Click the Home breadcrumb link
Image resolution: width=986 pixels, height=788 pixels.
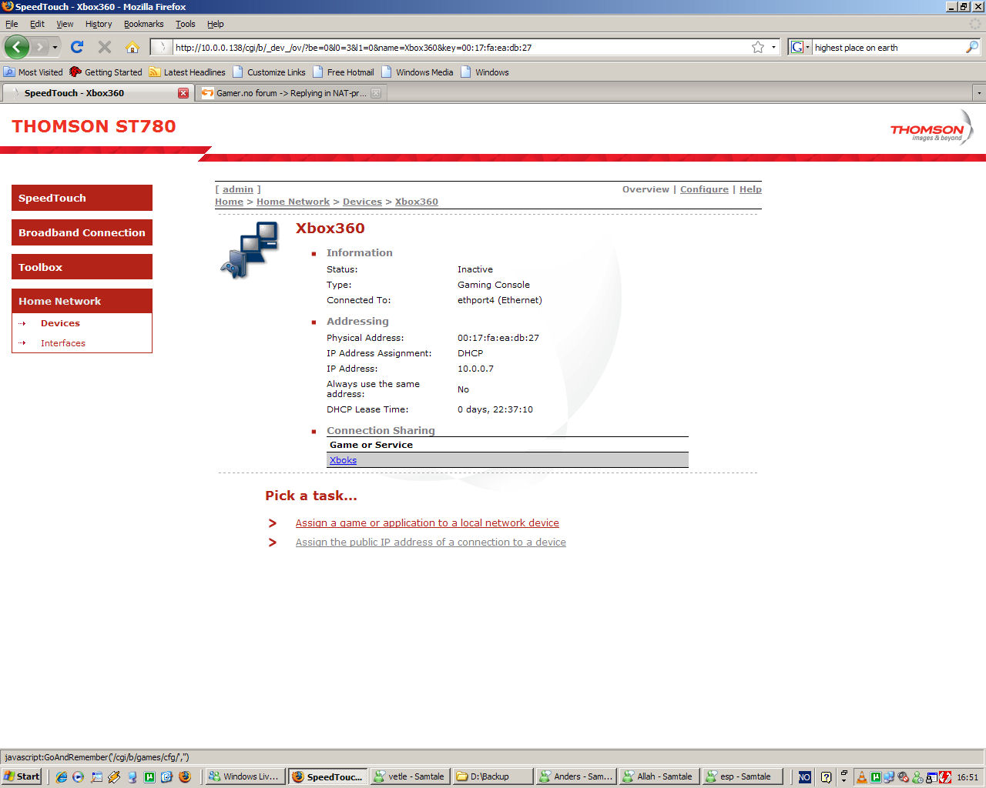(x=229, y=202)
